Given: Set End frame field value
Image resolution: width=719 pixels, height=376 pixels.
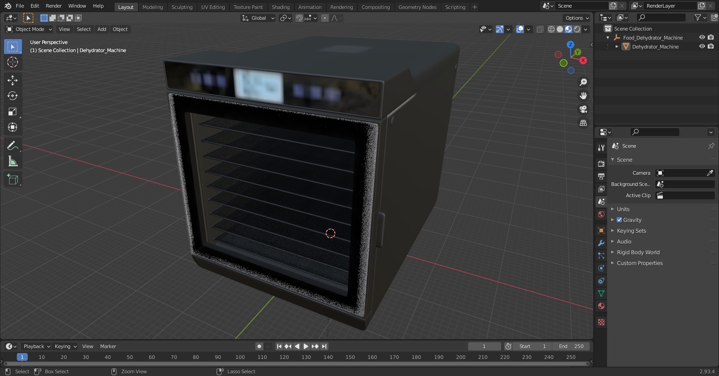Looking at the screenshot, I should click(571, 346).
